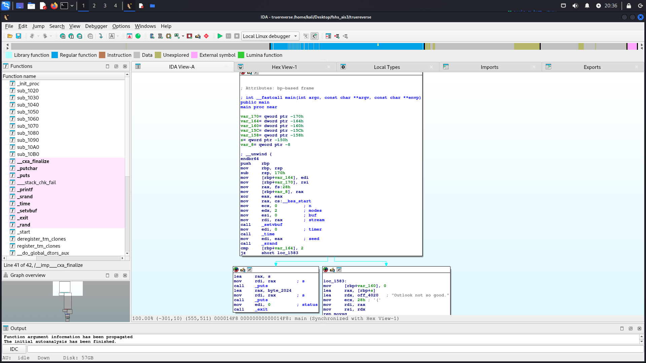Click the Regular function color swatch
The image size is (646, 363).
55,55
